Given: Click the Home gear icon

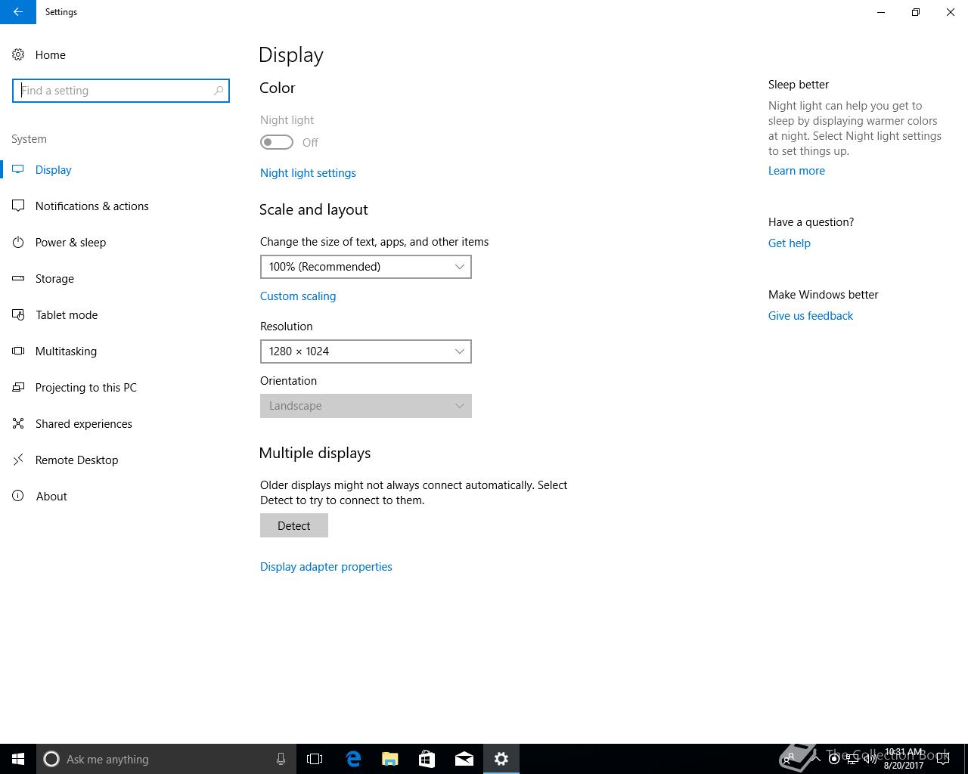Looking at the screenshot, I should point(18,55).
